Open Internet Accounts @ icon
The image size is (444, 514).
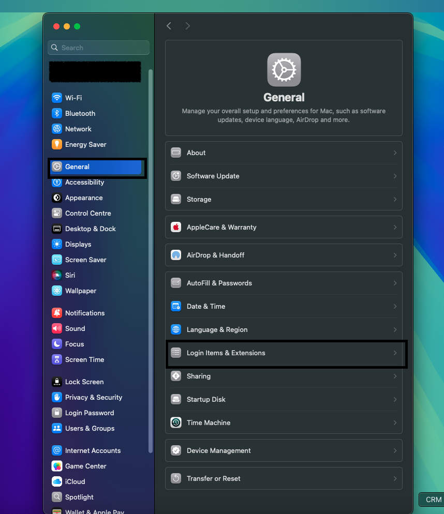57,450
